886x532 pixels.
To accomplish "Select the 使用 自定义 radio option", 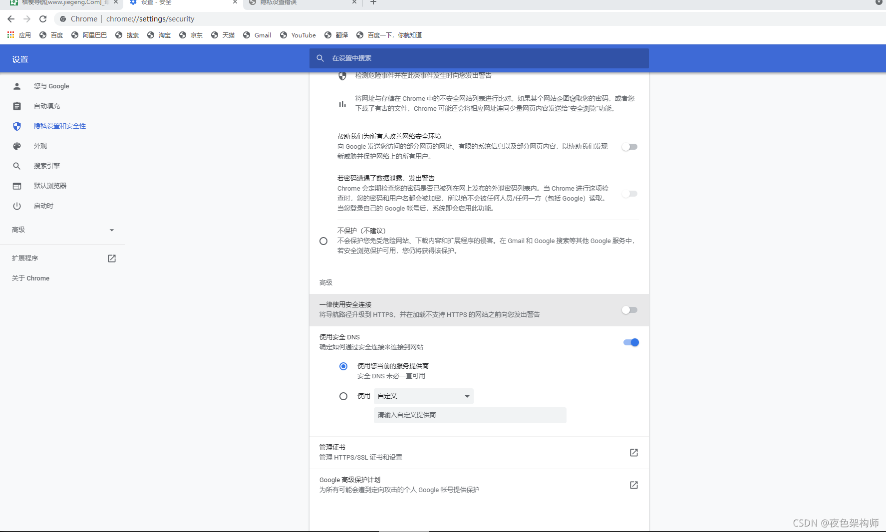I will (343, 396).
